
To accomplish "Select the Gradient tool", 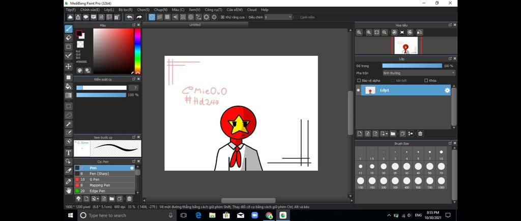I will 69,95.
